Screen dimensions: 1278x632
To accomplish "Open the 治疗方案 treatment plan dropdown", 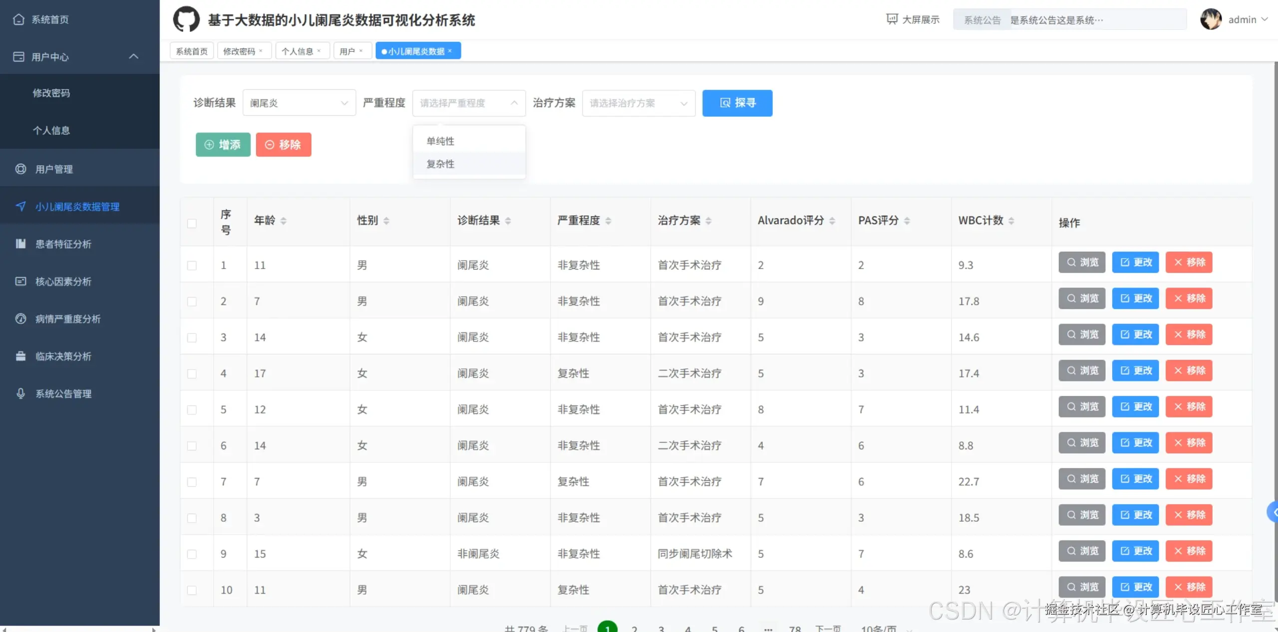I will tap(638, 103).
